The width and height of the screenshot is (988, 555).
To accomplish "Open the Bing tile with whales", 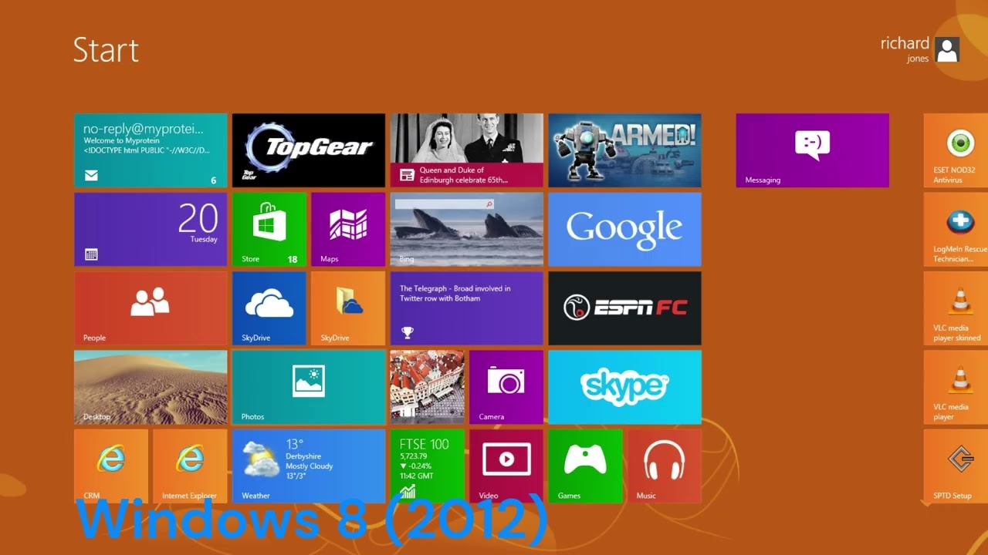I will (467, 230).
